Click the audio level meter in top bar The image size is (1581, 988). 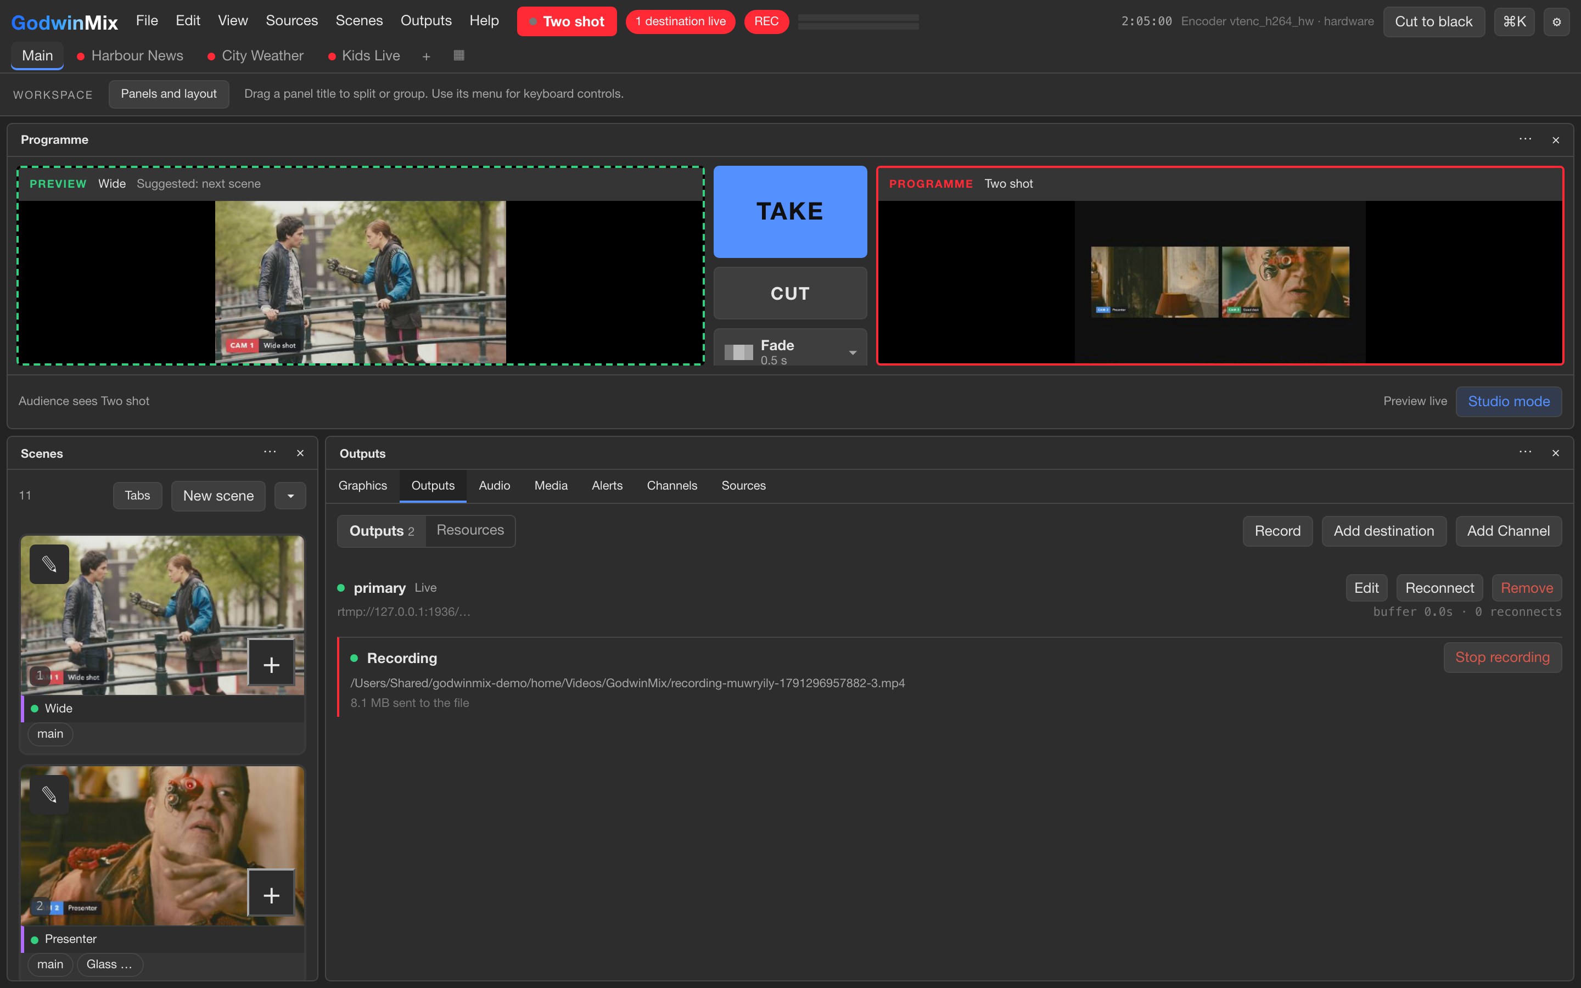(x=858, y=21)
